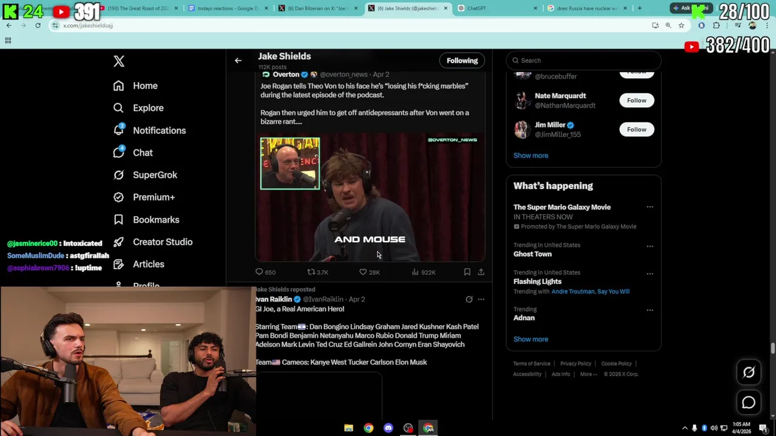
Task: Click Show more under What's happening
Action: (530, 339)
